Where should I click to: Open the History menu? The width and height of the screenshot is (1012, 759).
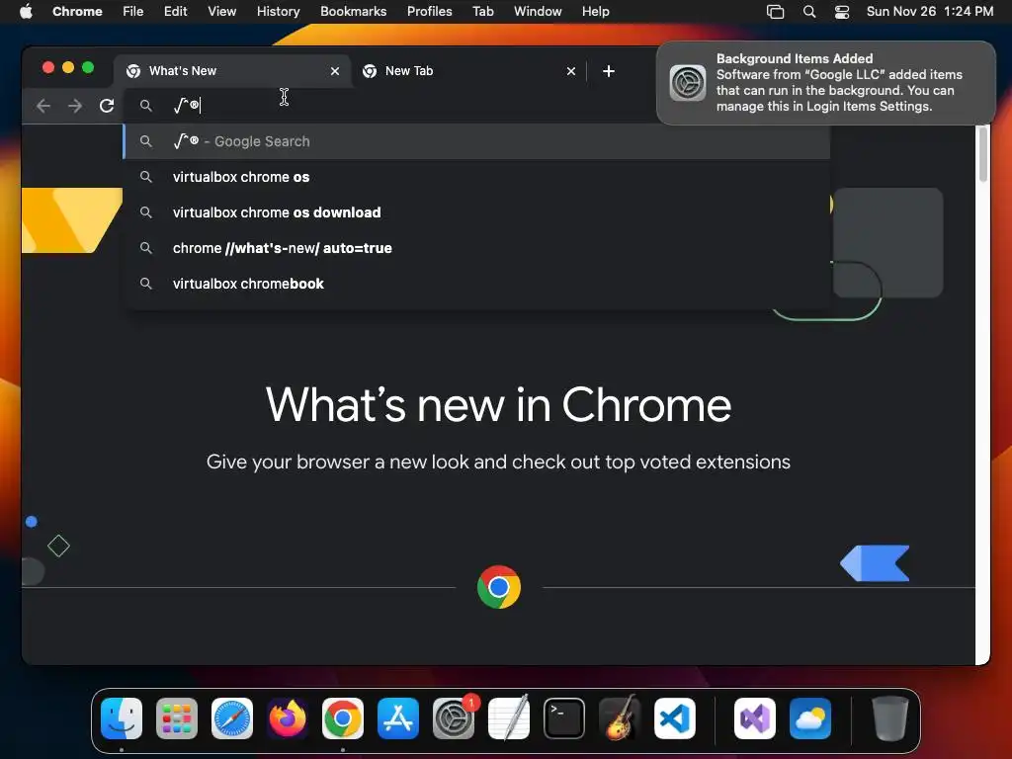278,12
